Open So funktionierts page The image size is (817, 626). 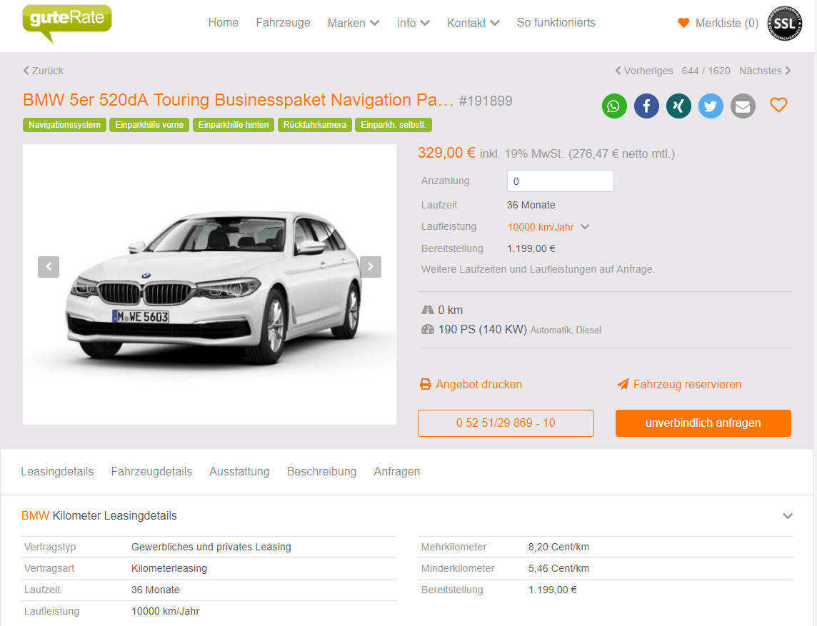coord(556,22)
